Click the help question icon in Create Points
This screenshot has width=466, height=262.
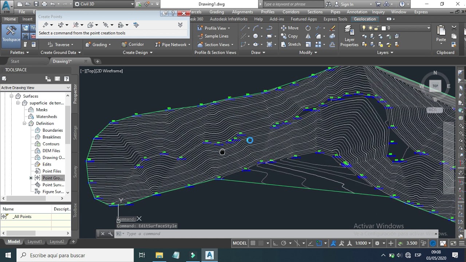click(x=173, y=13)
